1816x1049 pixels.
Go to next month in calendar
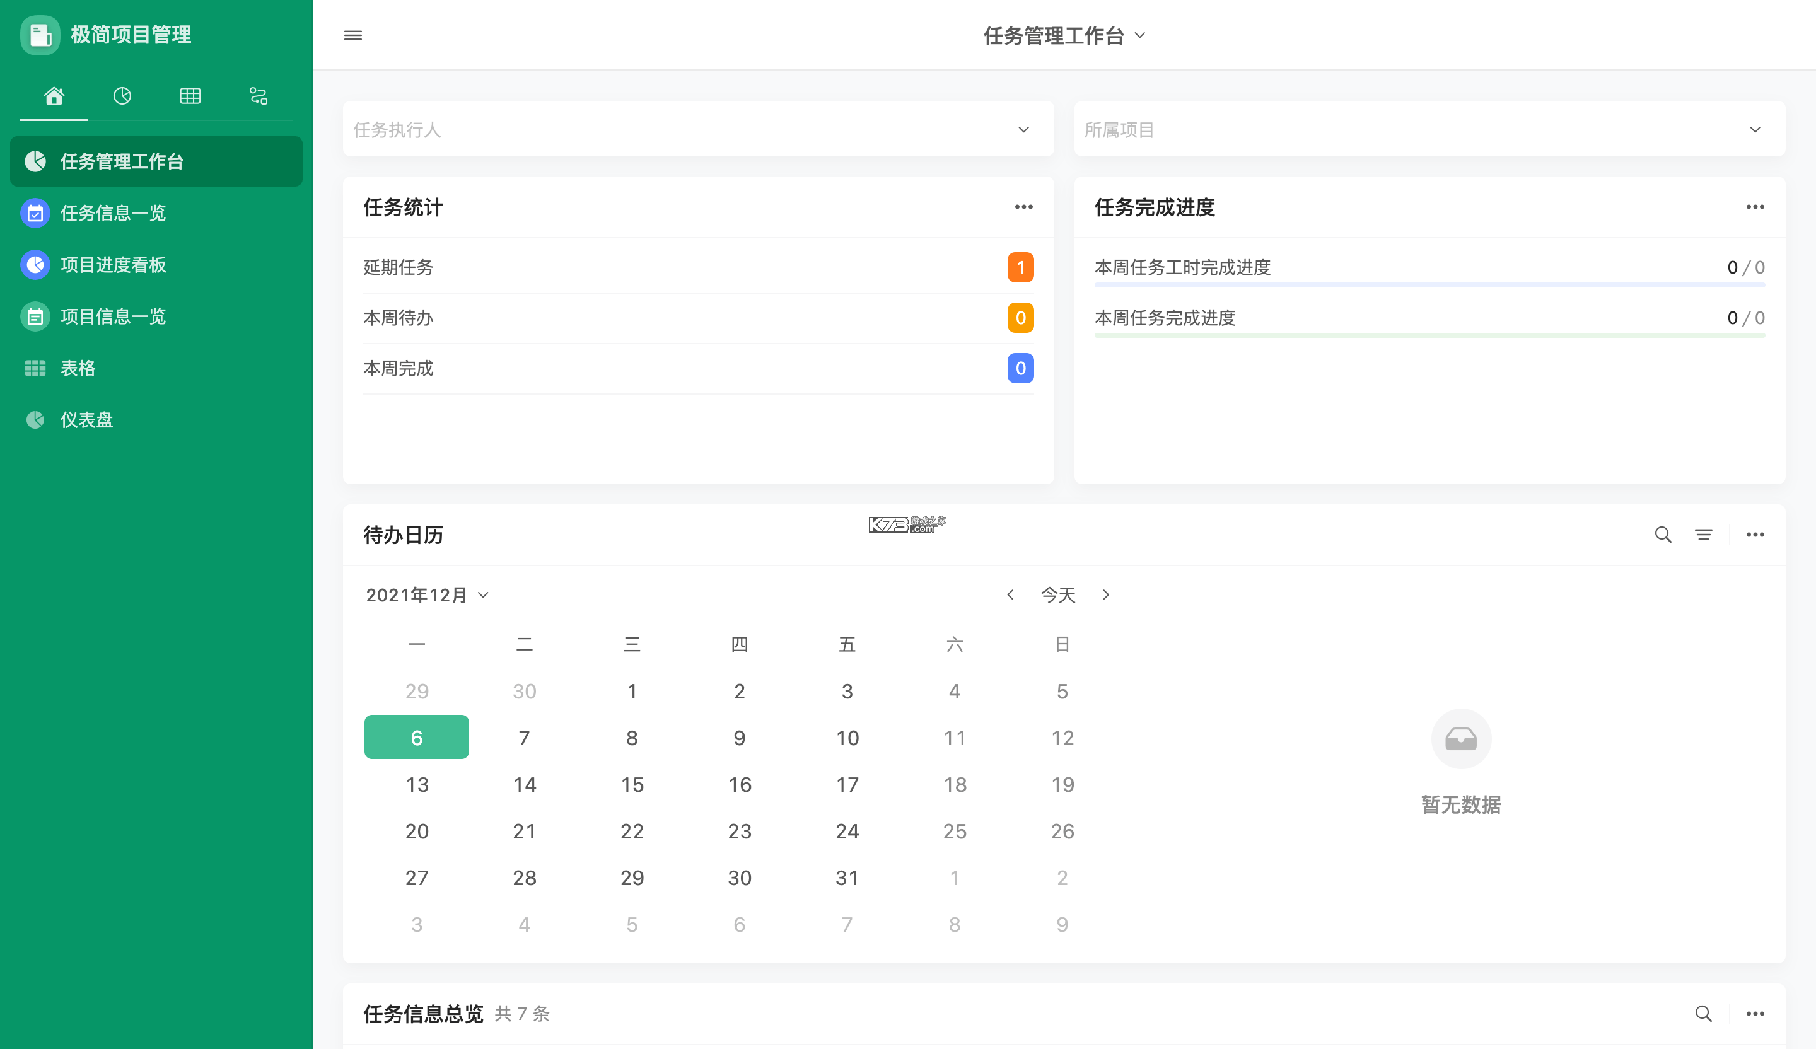[x=1106, y=595]
